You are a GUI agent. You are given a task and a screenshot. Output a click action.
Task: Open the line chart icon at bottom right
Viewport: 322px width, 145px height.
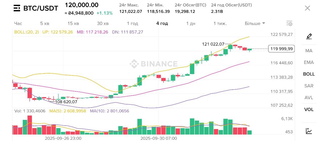point(309,131)
